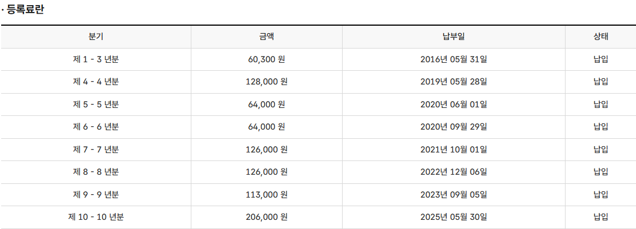Select the 제 6 - 6 년분 cell

pos(96,127)
